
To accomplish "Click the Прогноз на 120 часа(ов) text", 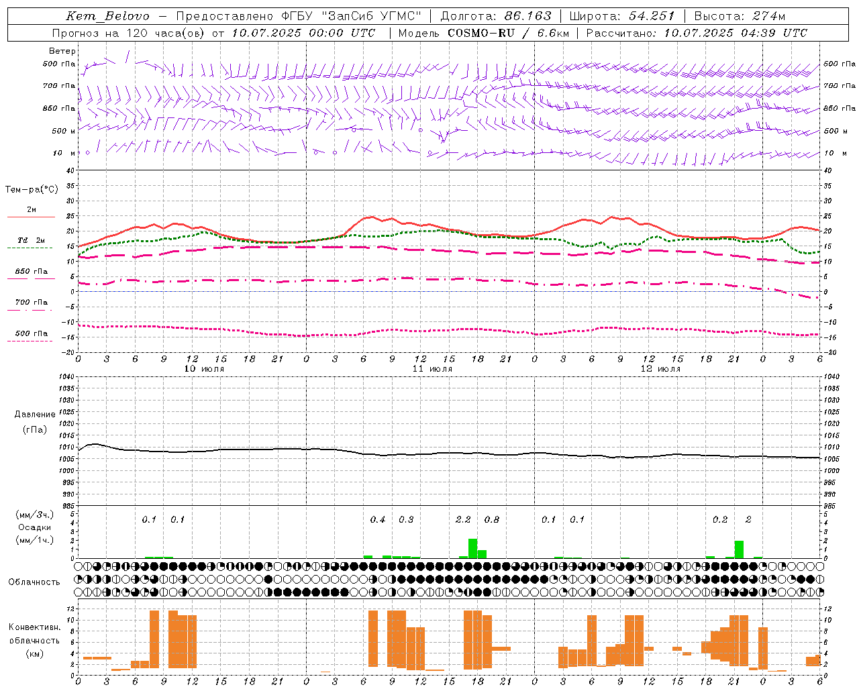I will coord(130,33).
